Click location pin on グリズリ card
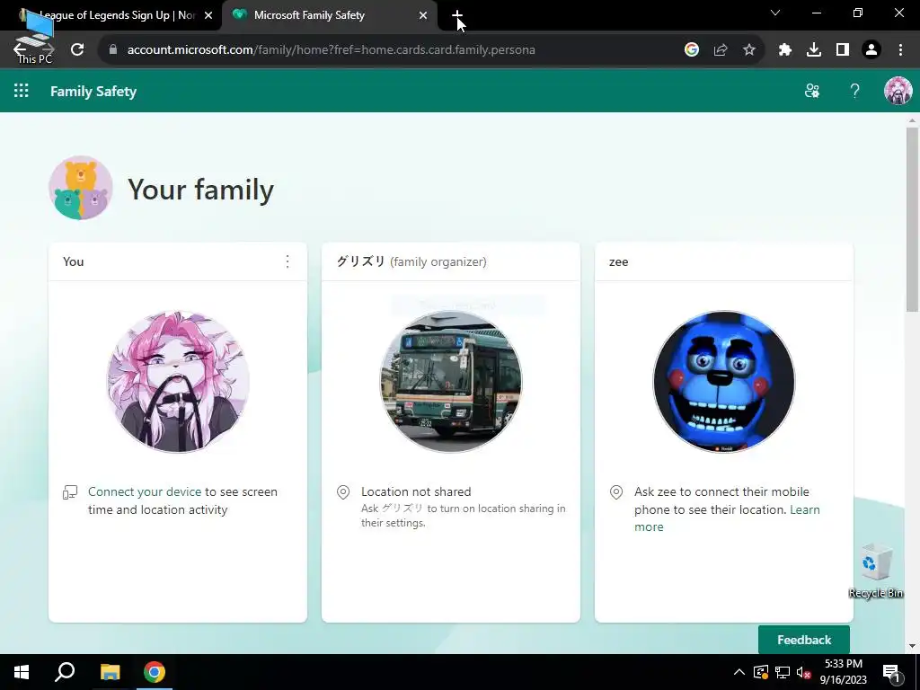The image size is (920, 690). [x=343, y=492]
